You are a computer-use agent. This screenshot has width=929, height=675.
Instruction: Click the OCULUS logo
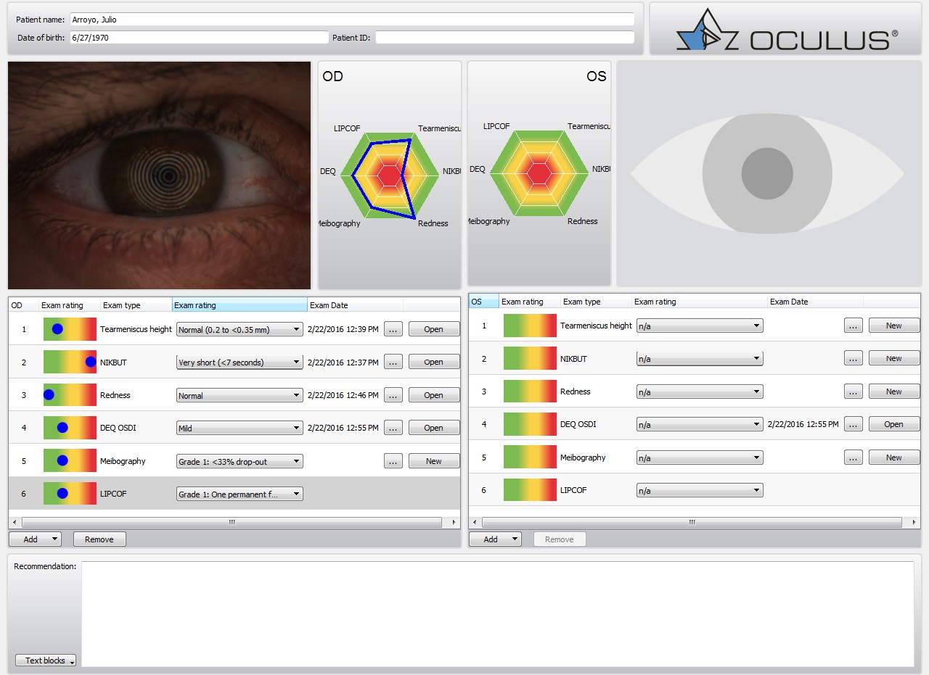click(x=786, y=30)
